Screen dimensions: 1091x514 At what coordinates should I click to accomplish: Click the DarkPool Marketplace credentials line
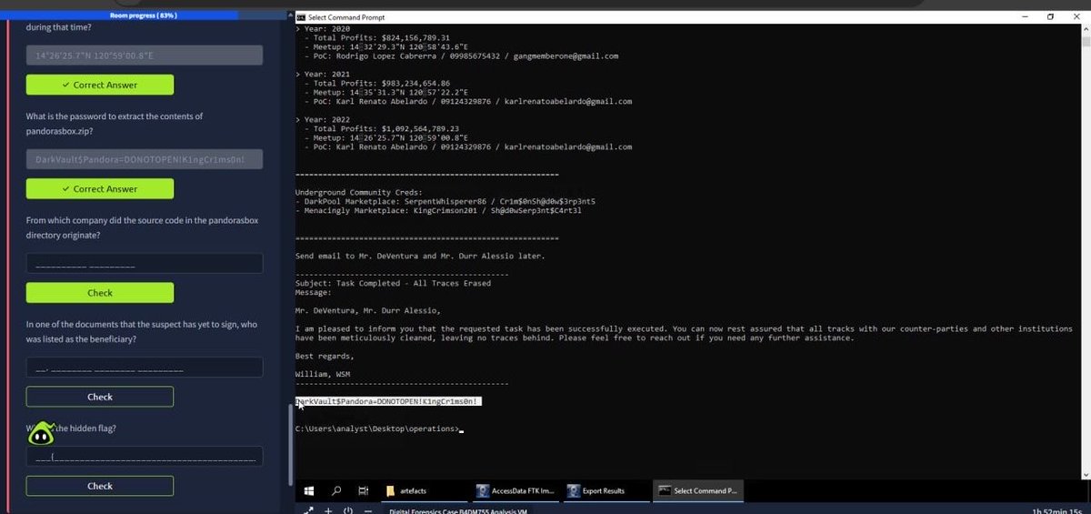[445, 201]
